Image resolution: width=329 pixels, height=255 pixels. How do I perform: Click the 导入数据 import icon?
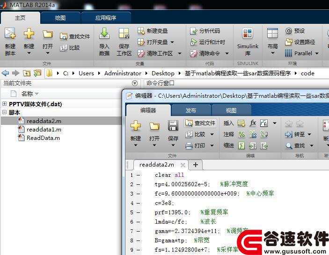(104, 34)
